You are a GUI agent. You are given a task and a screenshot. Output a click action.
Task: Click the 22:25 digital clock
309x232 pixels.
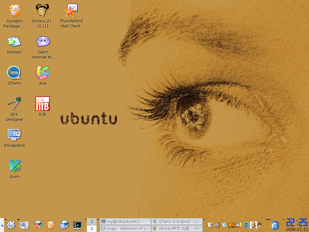297,223
